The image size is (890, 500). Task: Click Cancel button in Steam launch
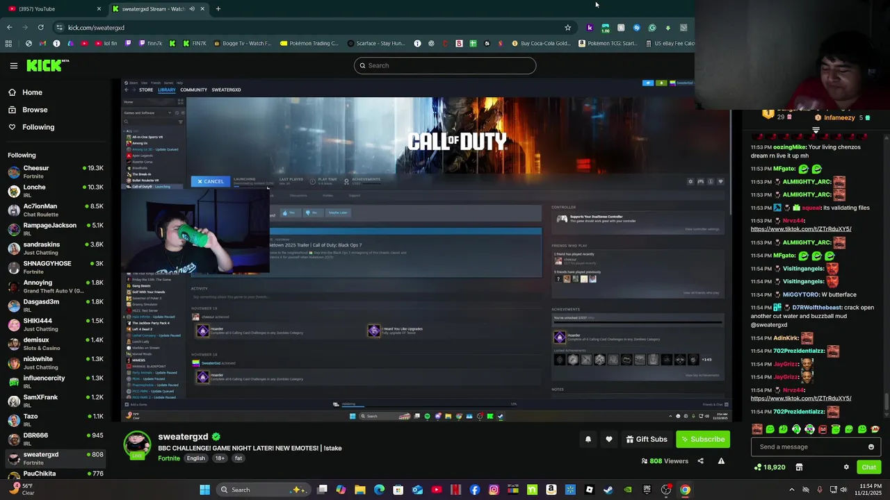(210, 182)
